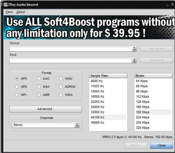This screenshot has height=153, width=175.
Task: Click the Next >> button
Action: [136, 145]
